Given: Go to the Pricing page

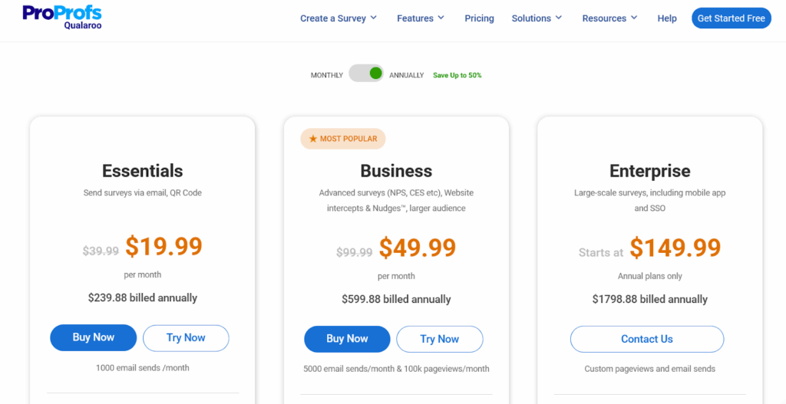Looking at the screenshot, I should pyautogui.click(x=479, y=18).
